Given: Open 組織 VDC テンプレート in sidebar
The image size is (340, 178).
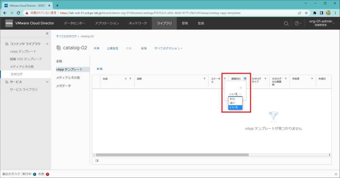Looking at the screenshot, I should 25,59.
